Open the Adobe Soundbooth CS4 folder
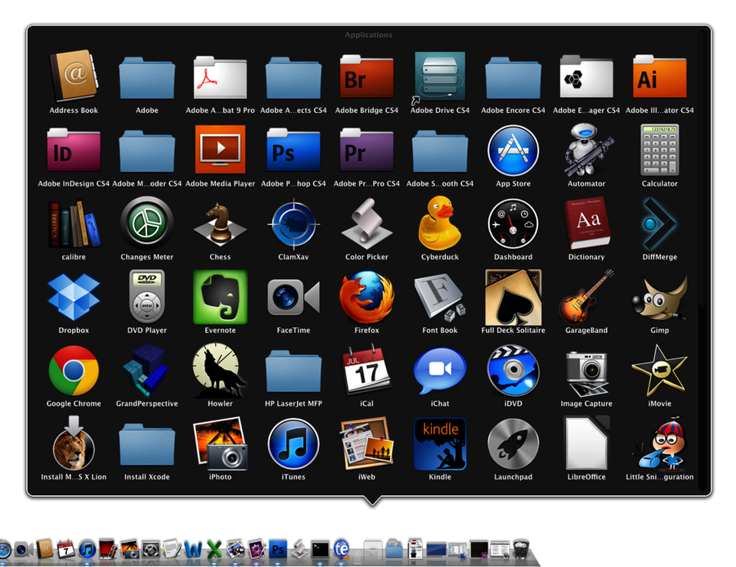This screenshot has width=736, height=567. [x=440, y=151]
